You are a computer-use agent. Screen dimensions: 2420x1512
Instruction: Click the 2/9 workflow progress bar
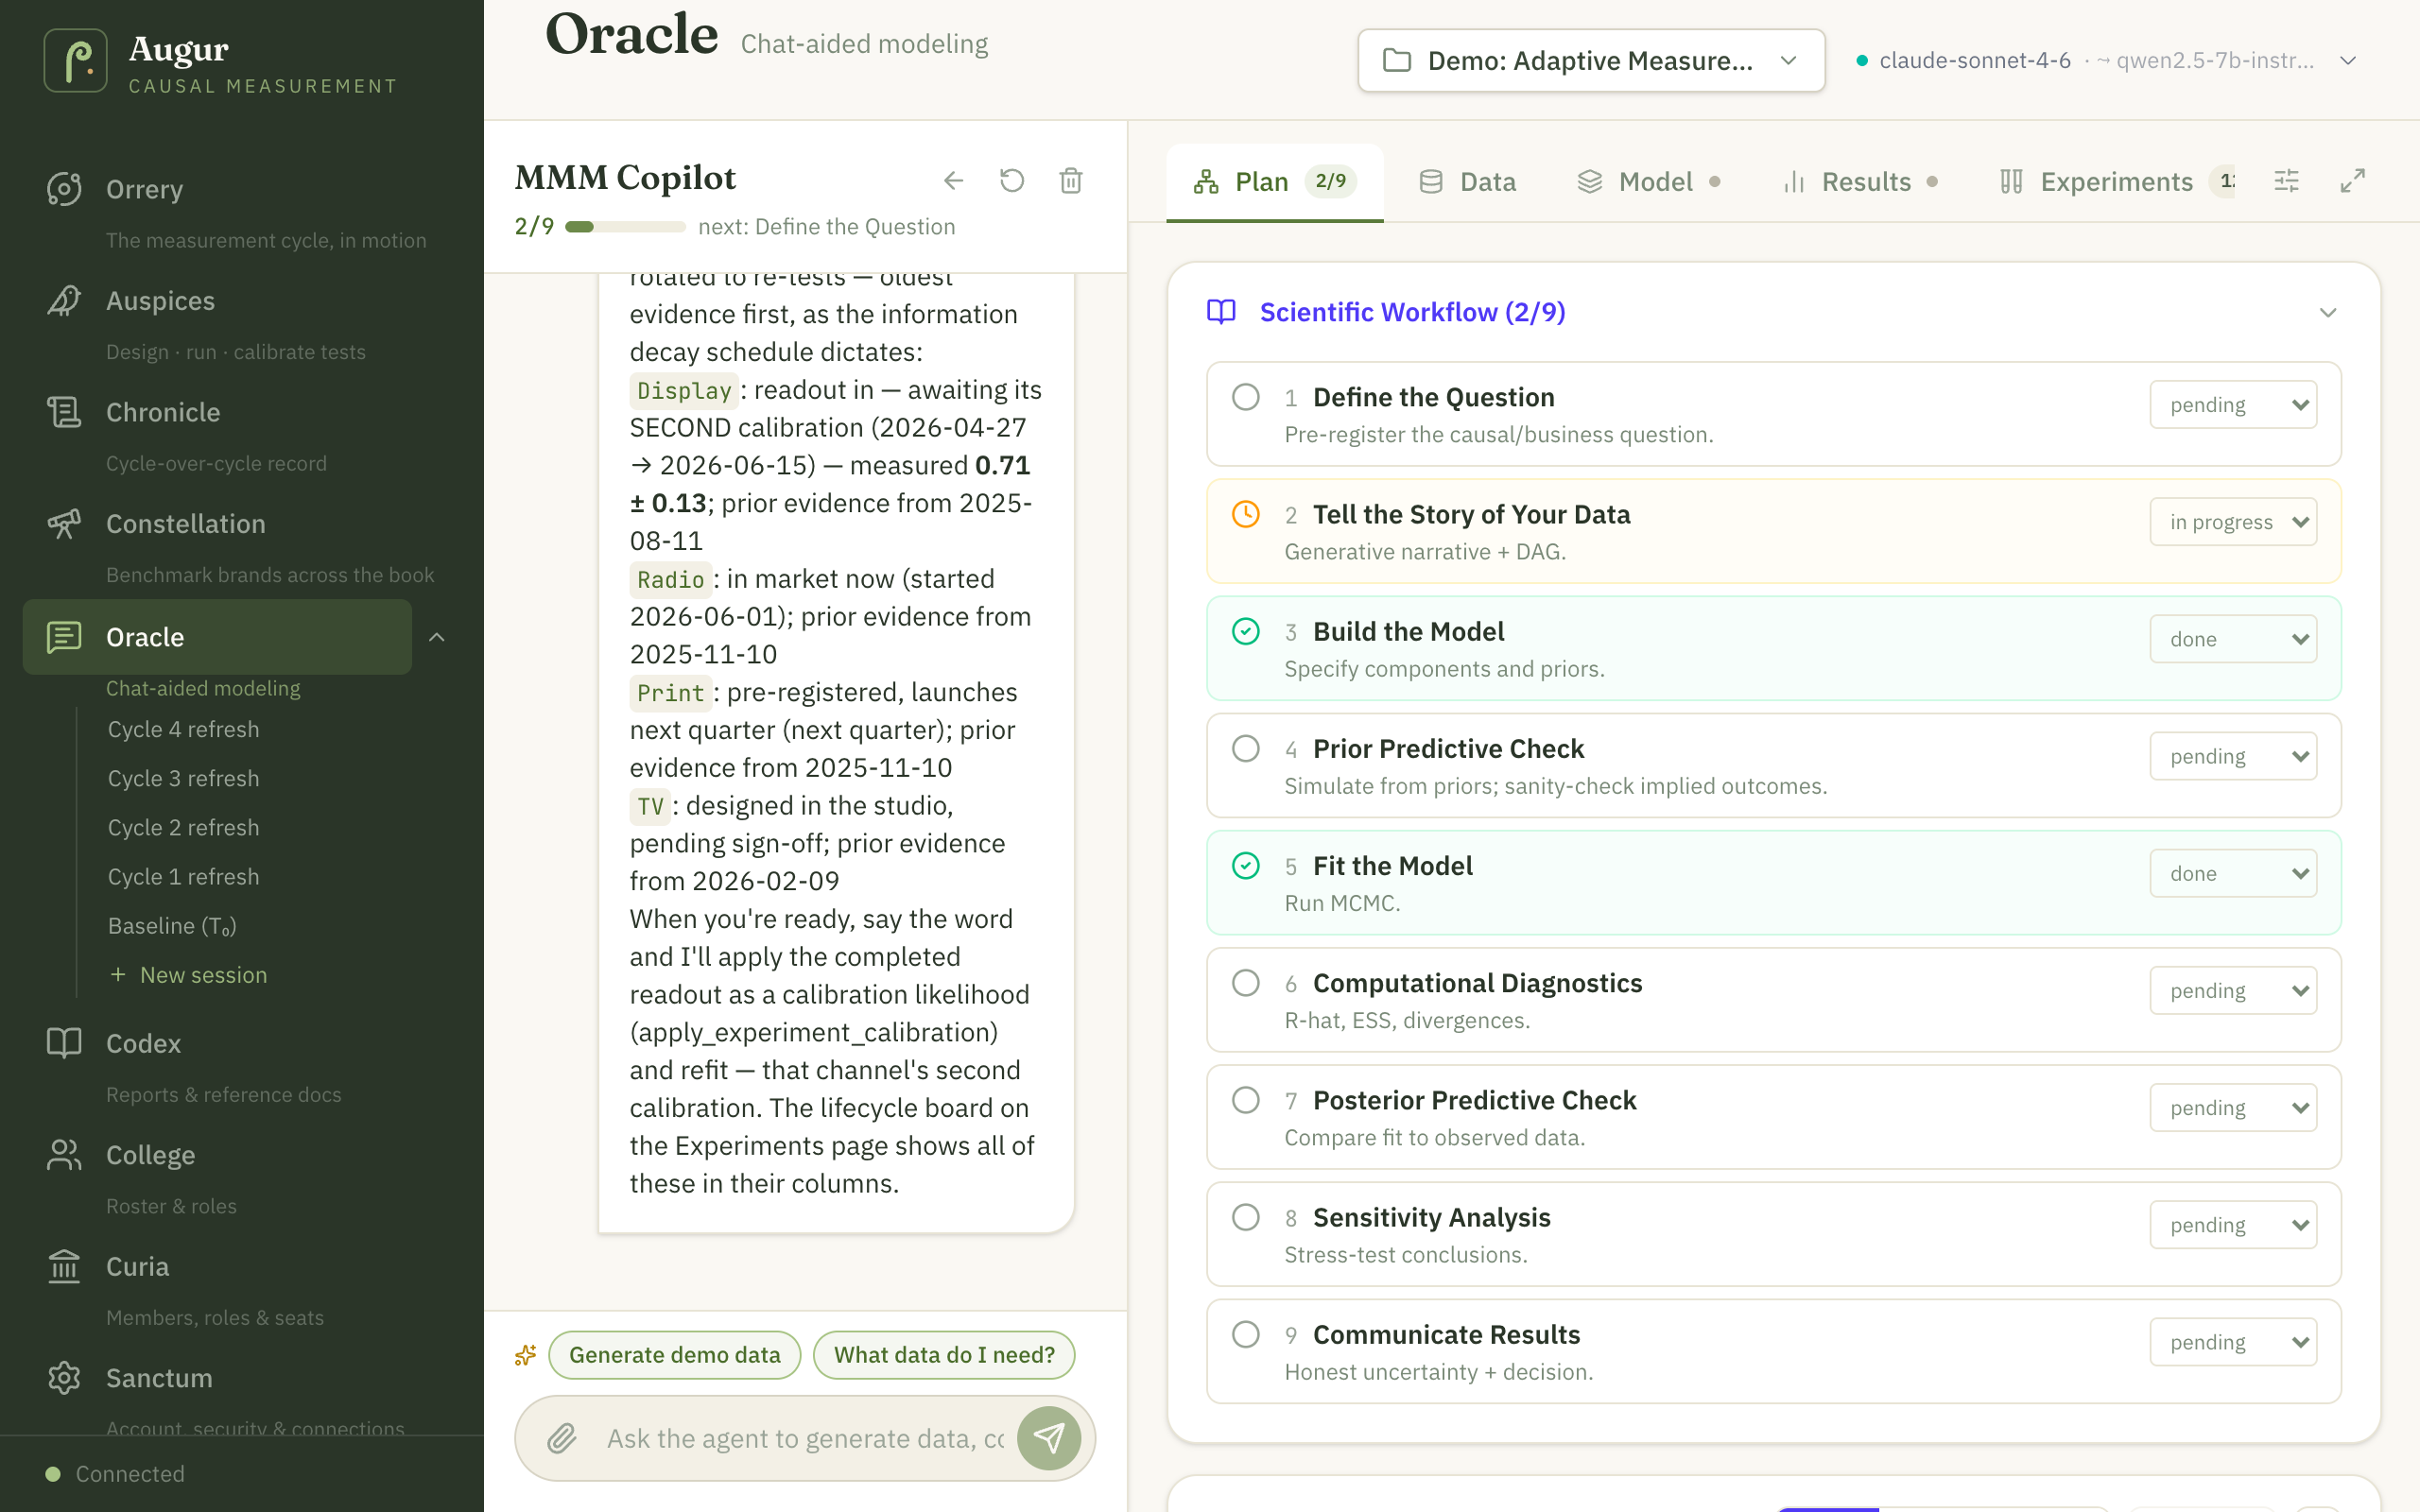[x=625, y=227]
